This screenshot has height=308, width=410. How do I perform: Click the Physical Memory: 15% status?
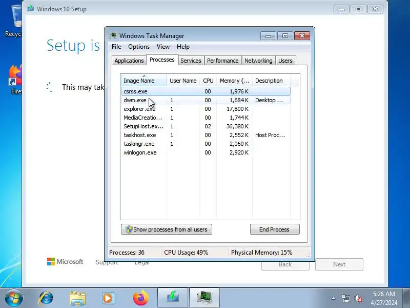point(262,253)
